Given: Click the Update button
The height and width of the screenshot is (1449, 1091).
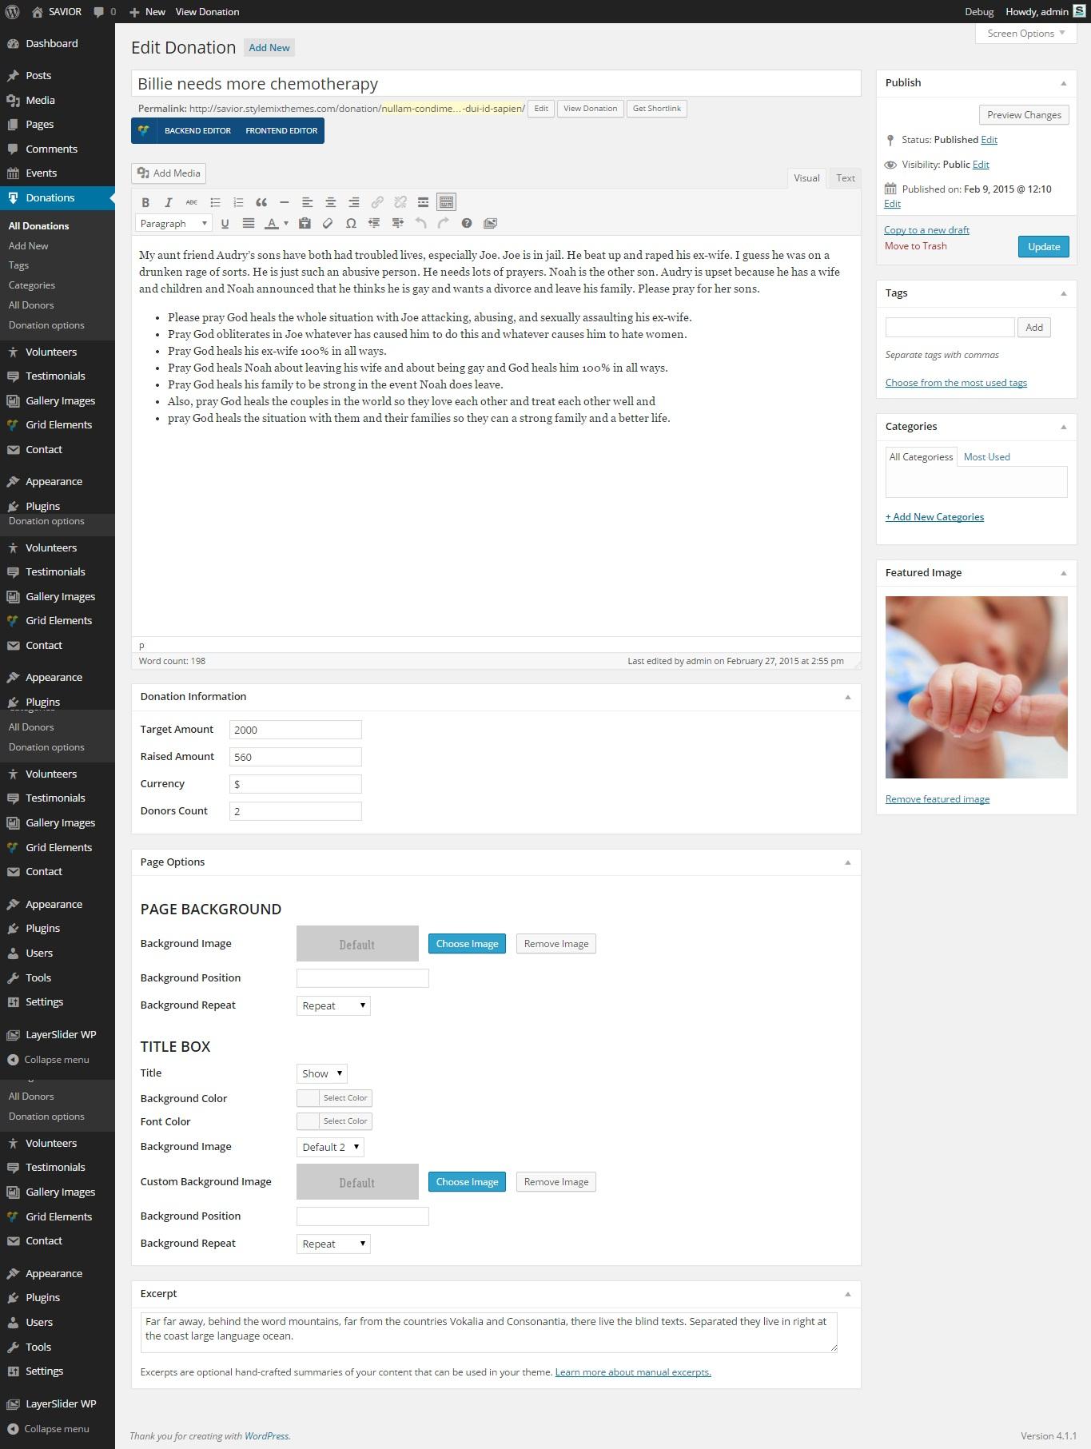Looking at the screenshot, I should (x=1043, y=247).
